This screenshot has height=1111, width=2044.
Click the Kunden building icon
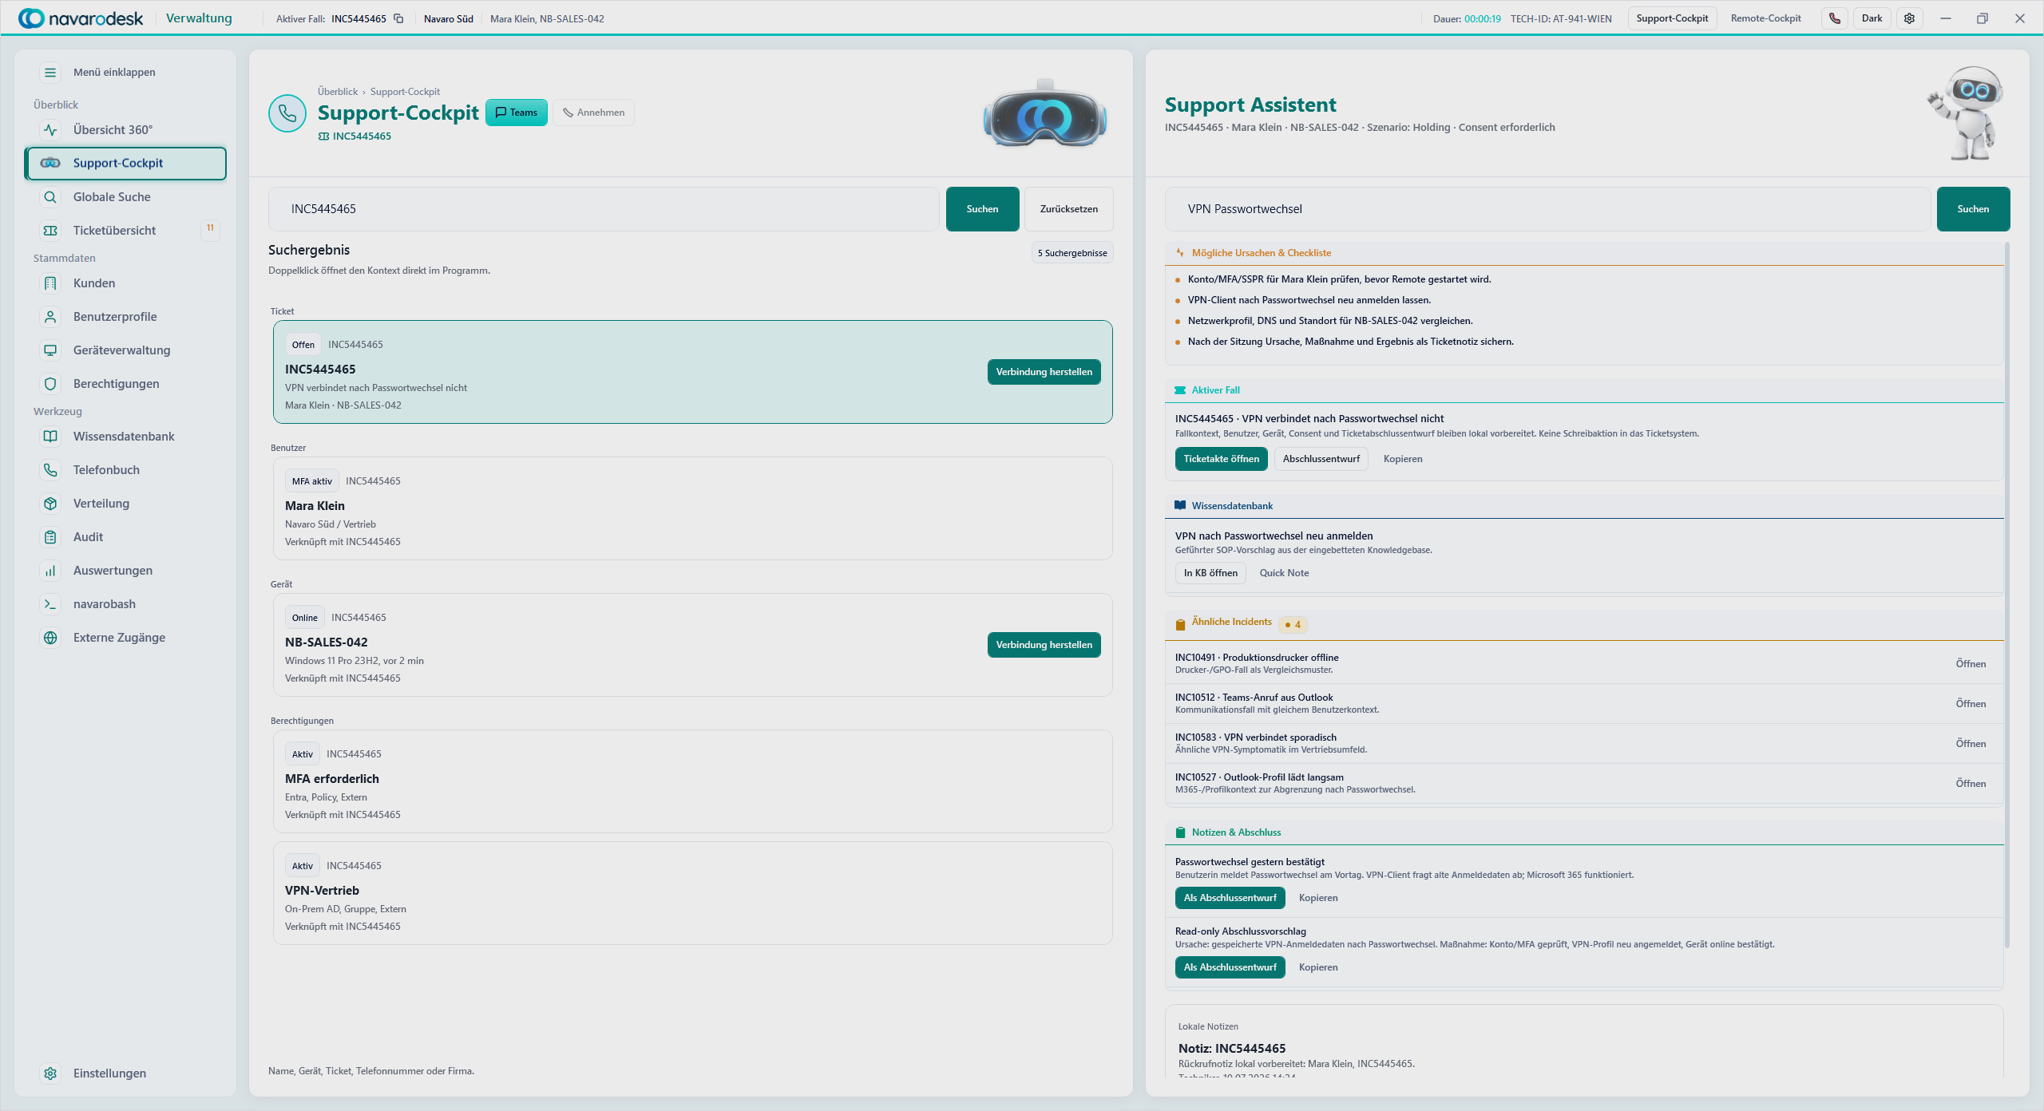50,283
